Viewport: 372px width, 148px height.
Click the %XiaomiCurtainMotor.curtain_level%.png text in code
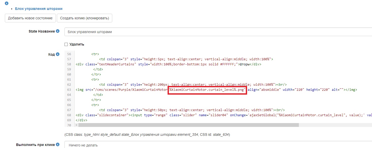[207, 90]
